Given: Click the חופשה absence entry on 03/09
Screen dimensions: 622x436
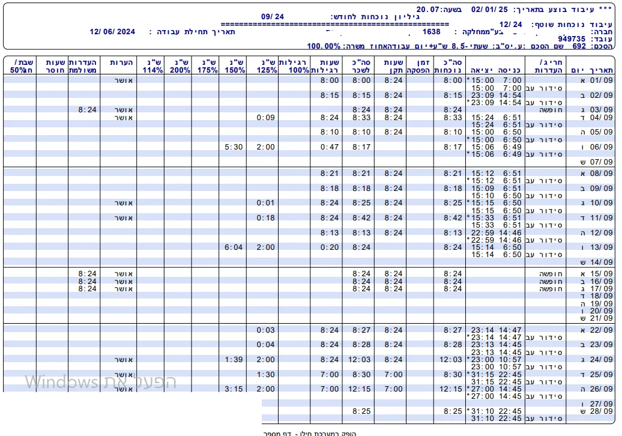Looking at the screenshot, I should (x=551, y=110).
